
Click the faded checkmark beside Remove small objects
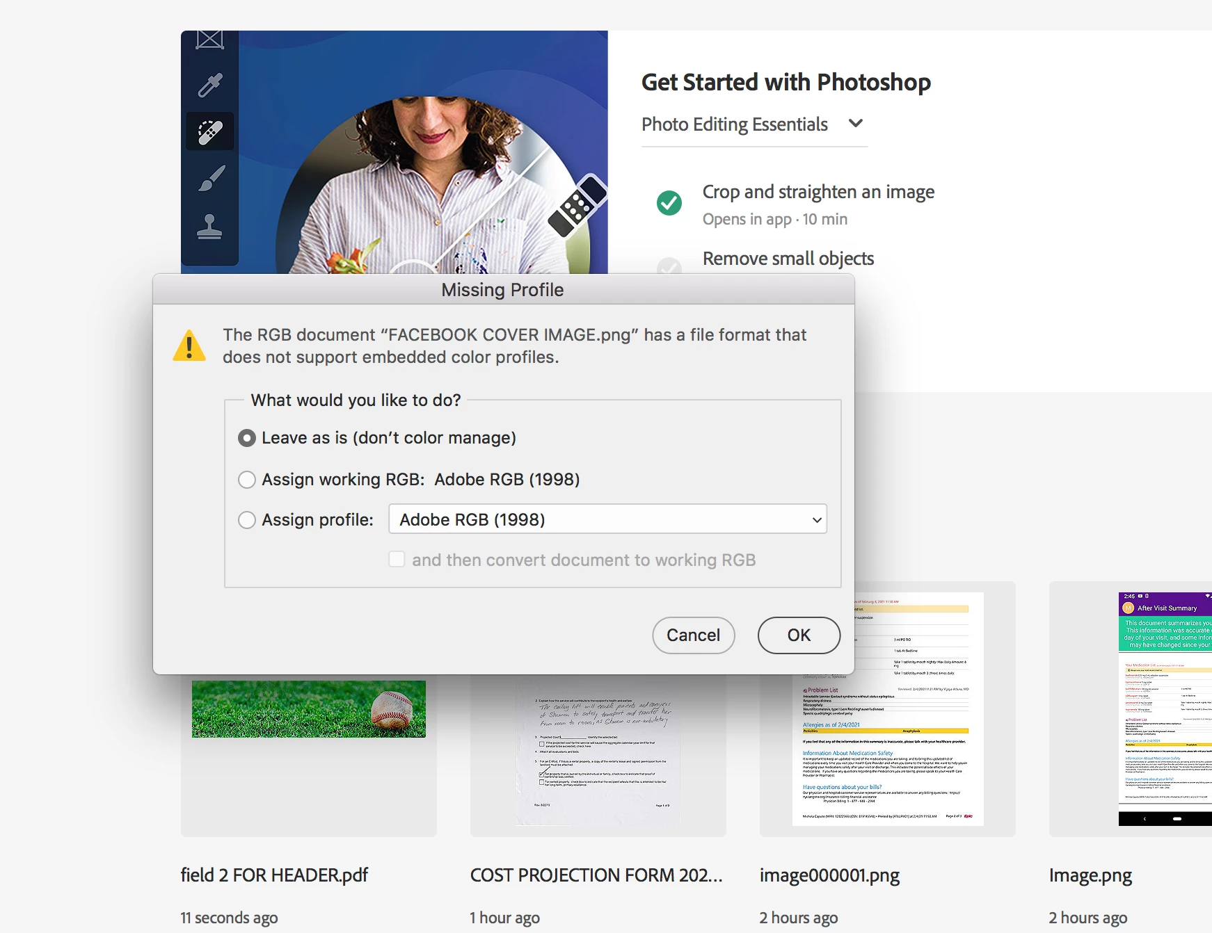tap(669, 266)
